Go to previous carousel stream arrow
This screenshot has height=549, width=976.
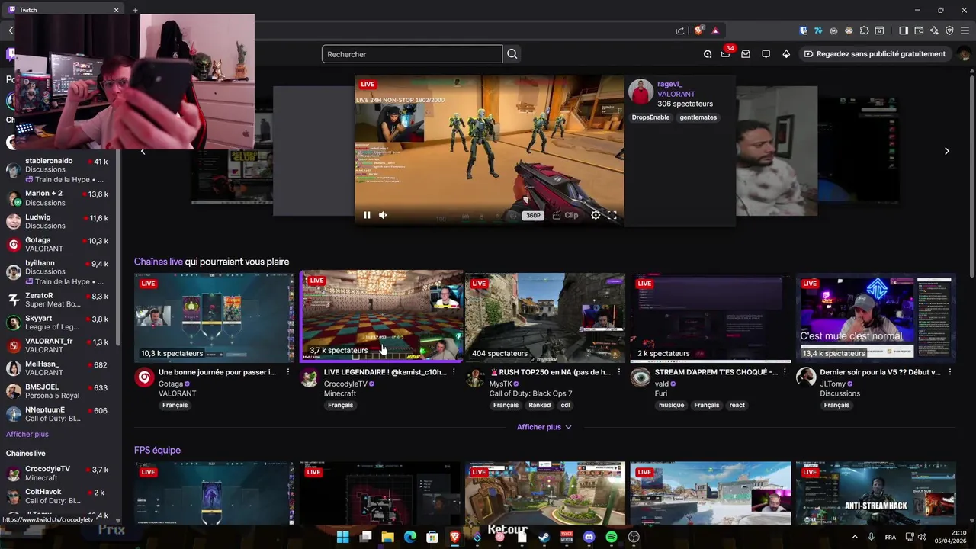(x=143, y=151)
